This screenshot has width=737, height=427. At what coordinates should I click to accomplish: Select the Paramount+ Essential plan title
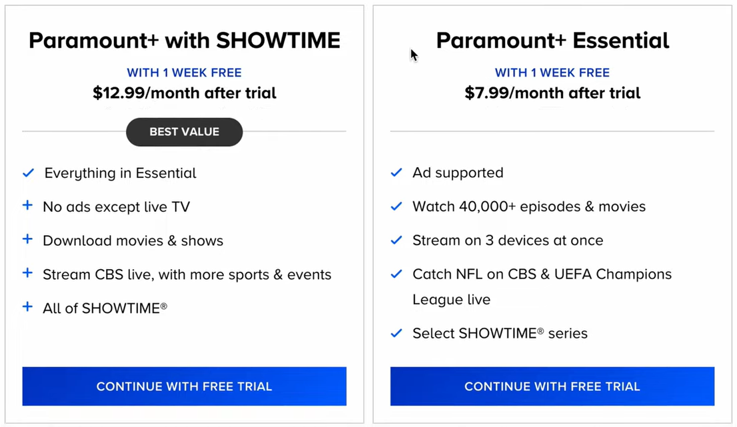click(x=552, y=41)
